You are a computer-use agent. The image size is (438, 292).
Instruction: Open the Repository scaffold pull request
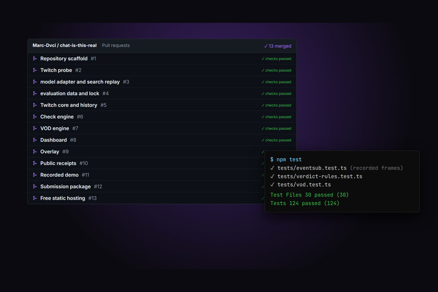[64, 59]
